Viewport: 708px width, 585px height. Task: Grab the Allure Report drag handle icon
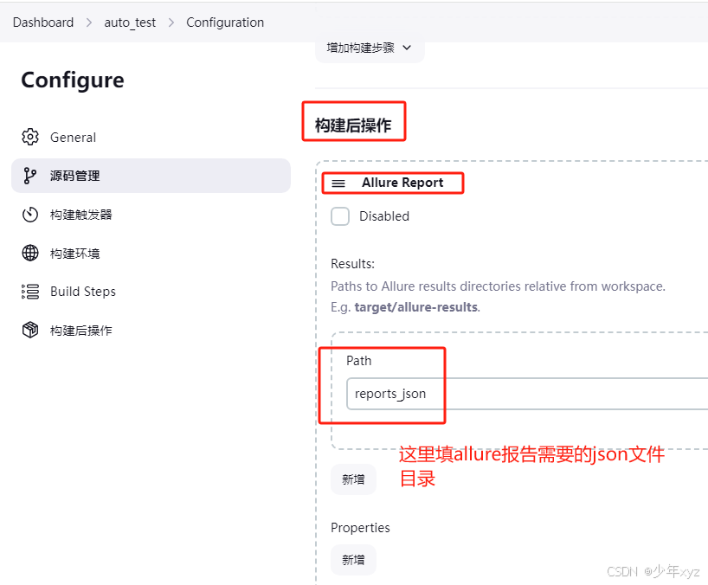(x=338, y=183)
